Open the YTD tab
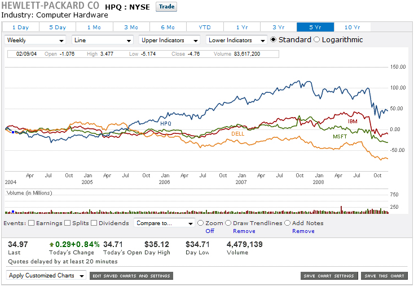The width and height of the screenshot is (414, 287). [x=205, y=27]
